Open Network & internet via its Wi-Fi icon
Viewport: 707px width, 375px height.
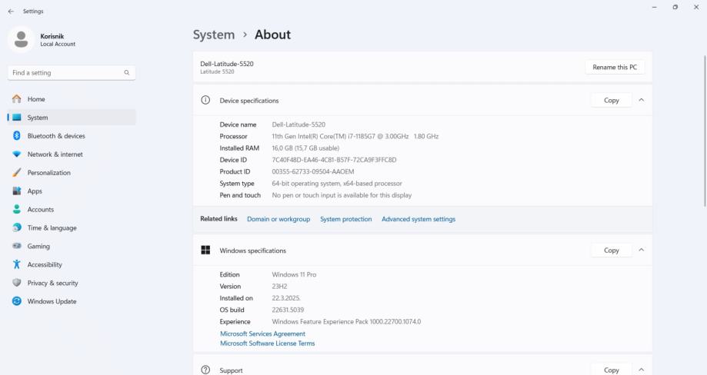17,154
